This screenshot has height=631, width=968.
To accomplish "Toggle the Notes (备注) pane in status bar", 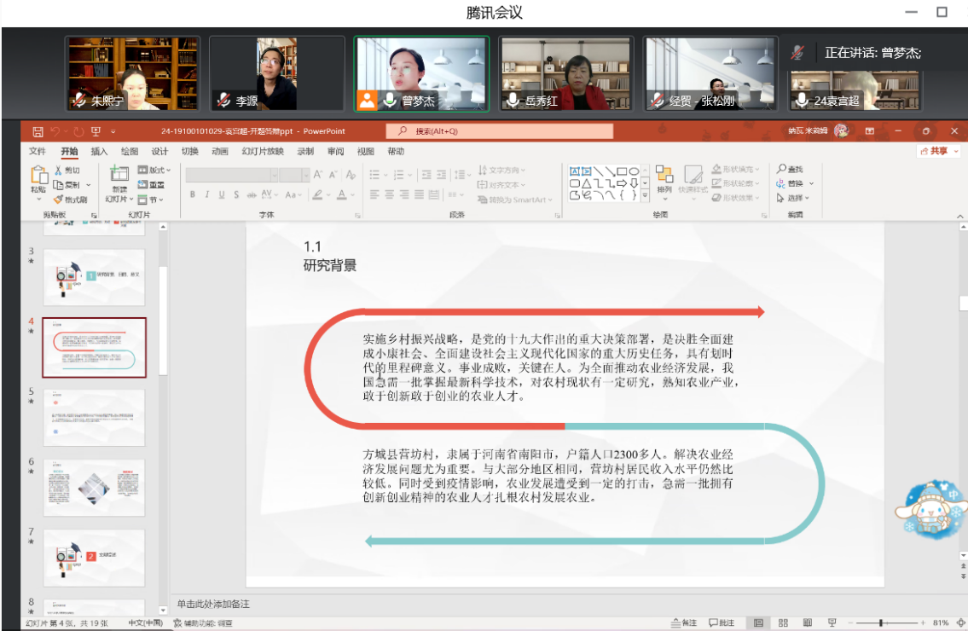I will (683, 623).
